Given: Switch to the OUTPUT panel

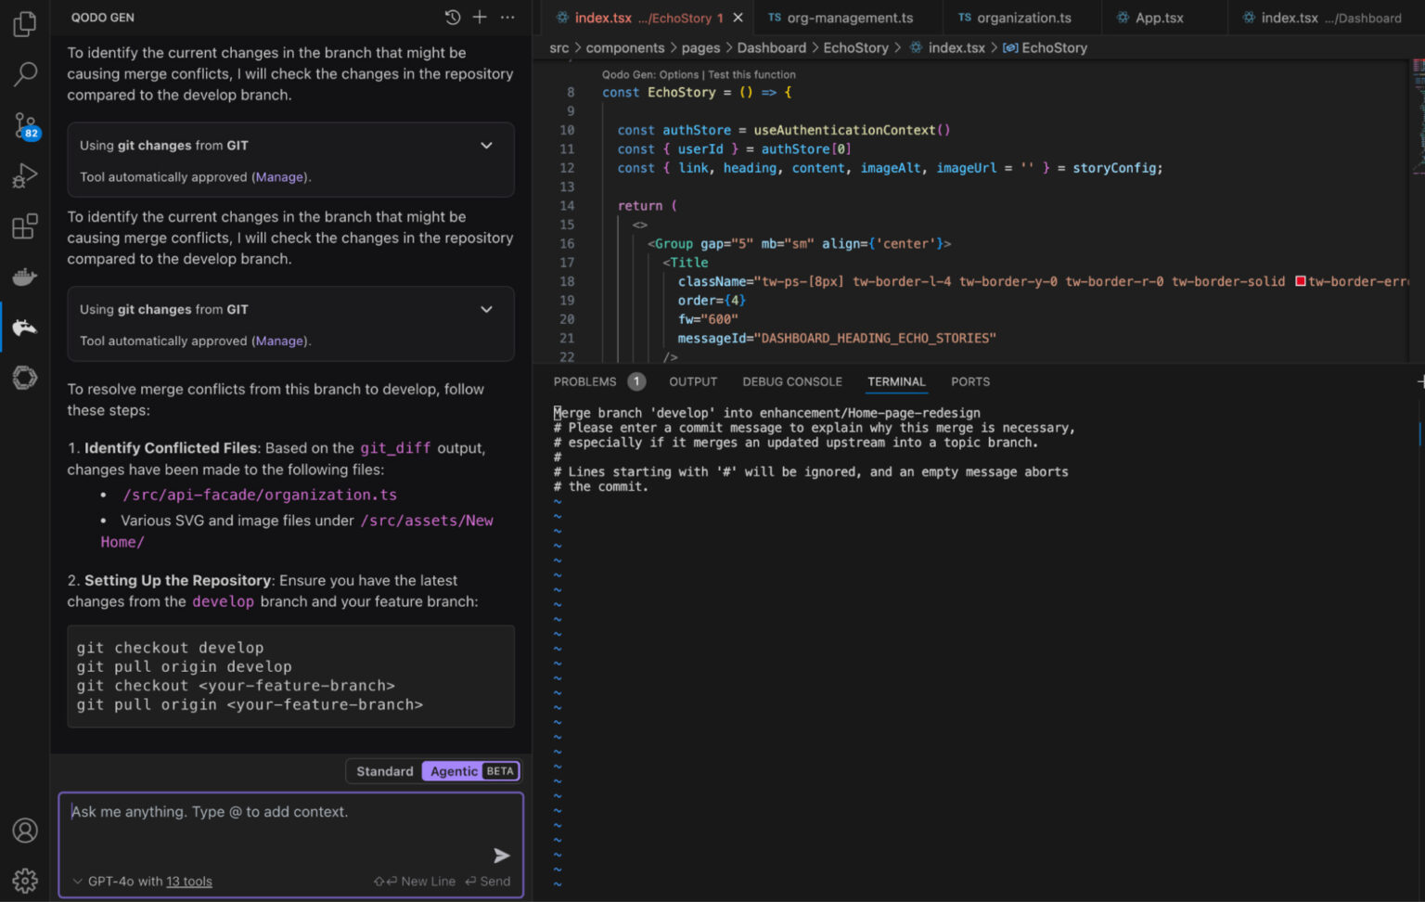Looking at the screenshot, I should click(692, 381).
